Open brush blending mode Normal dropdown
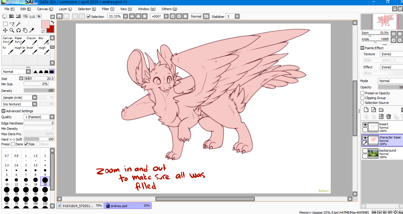 pos(28,72)
